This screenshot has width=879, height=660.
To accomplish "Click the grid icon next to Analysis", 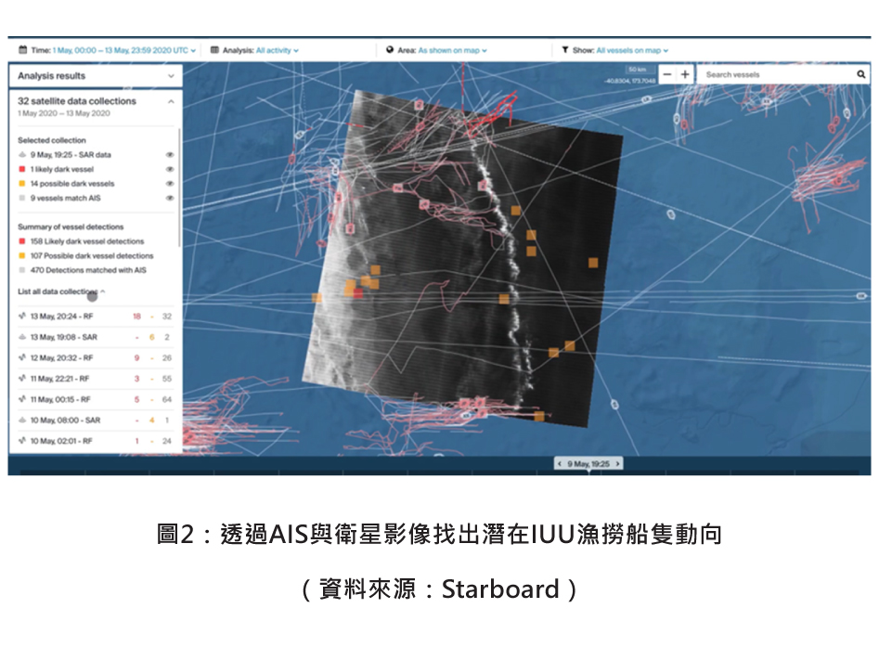I will pyautogui.click(x=214, y=49).
